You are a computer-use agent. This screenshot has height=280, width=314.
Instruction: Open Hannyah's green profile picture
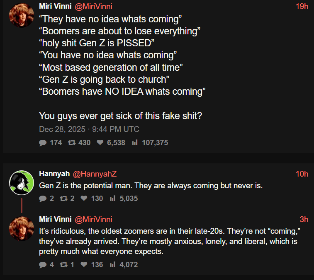[21, 182]
